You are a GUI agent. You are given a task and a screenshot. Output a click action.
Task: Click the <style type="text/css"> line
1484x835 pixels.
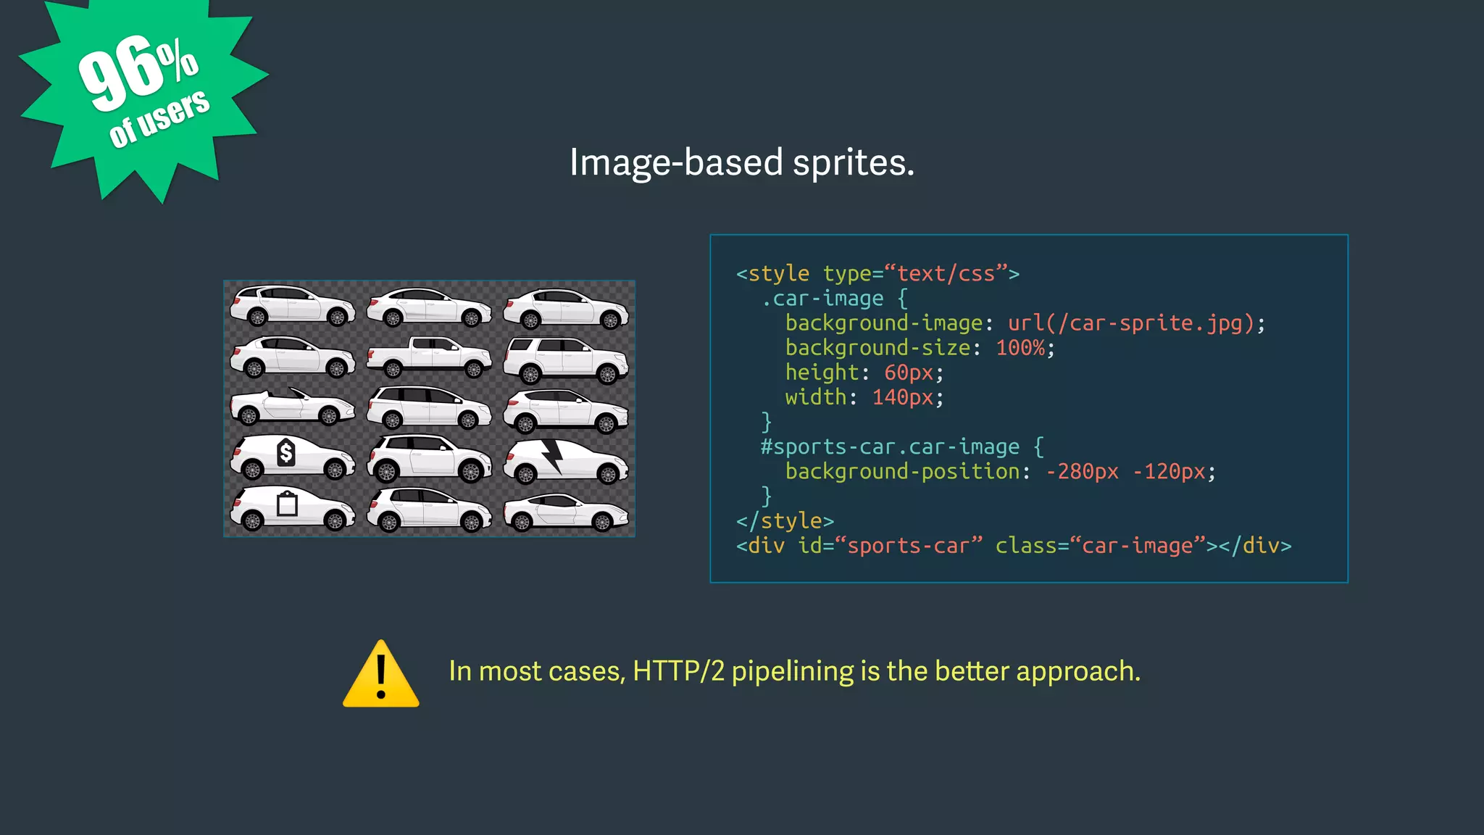(x=878, y=274)
